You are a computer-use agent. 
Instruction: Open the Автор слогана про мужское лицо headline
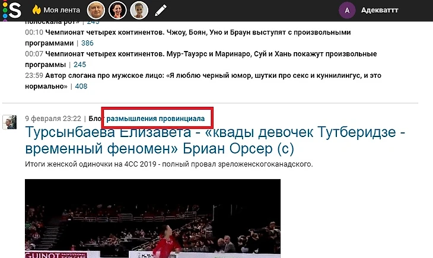point(203,81)
